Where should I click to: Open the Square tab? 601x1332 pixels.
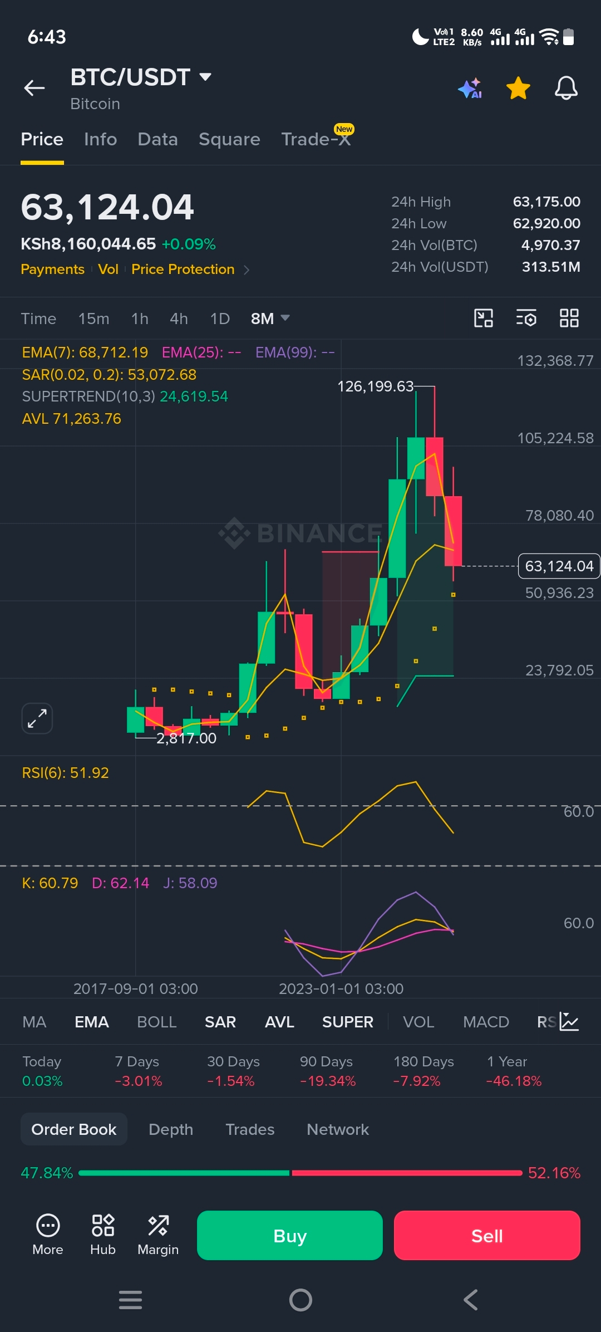point(229,139)
